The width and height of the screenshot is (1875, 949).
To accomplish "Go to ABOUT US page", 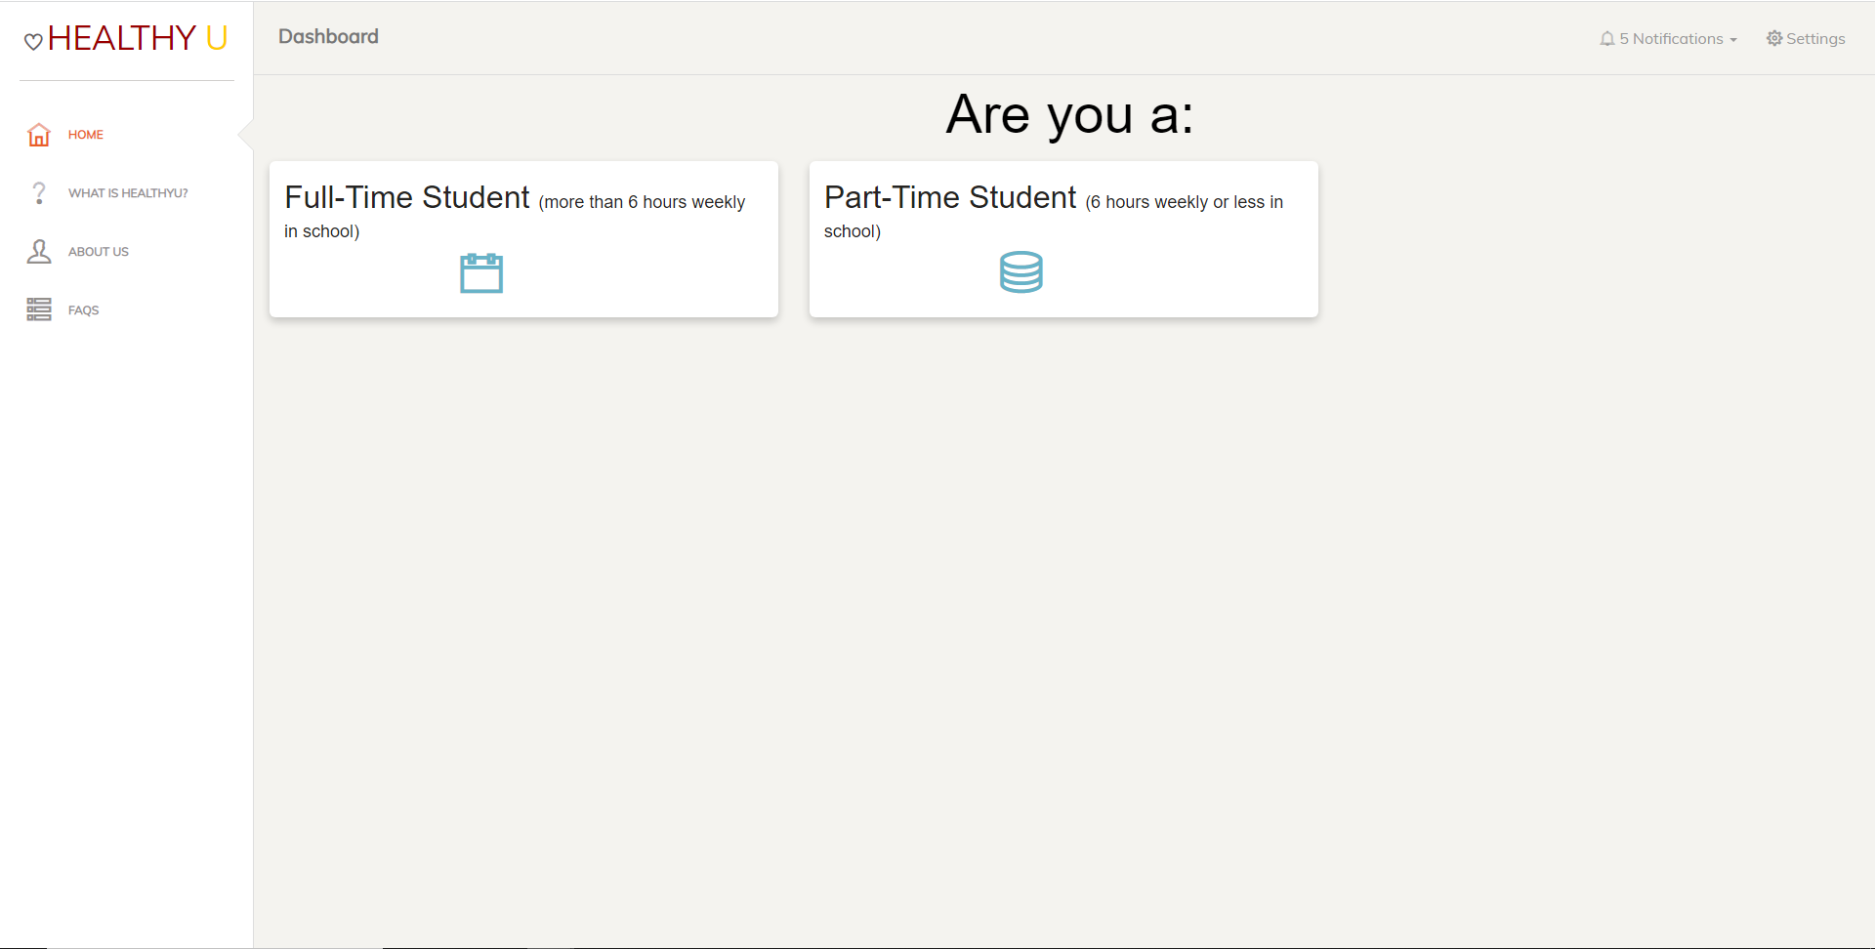I will point(99,252).
